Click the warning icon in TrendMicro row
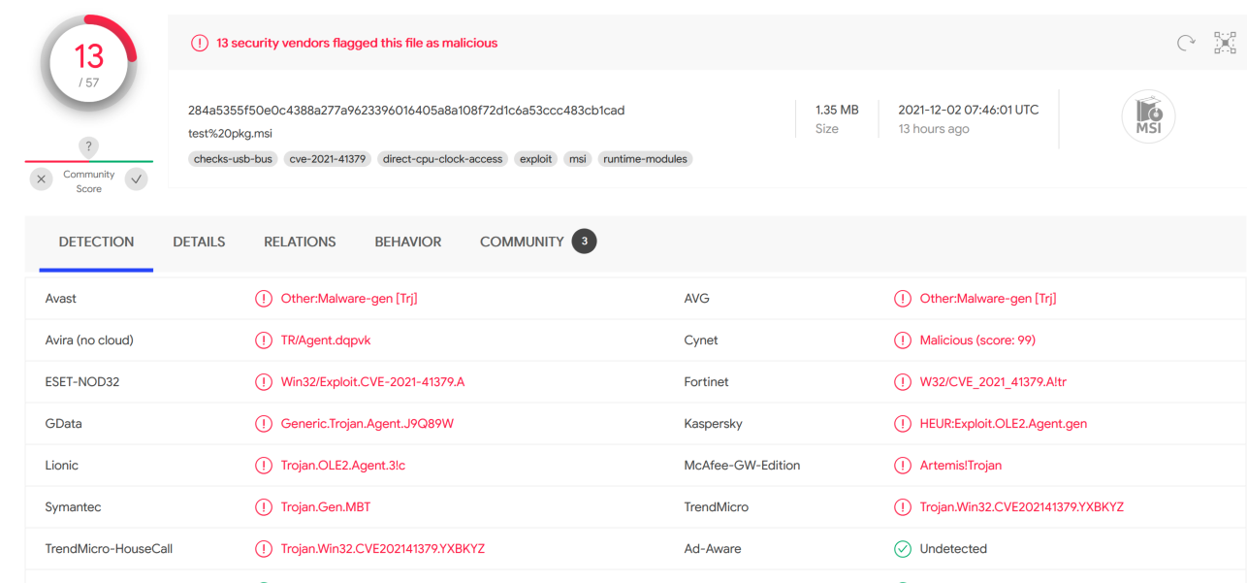Viewport: 1247px width, 583px height. (903, 507)
